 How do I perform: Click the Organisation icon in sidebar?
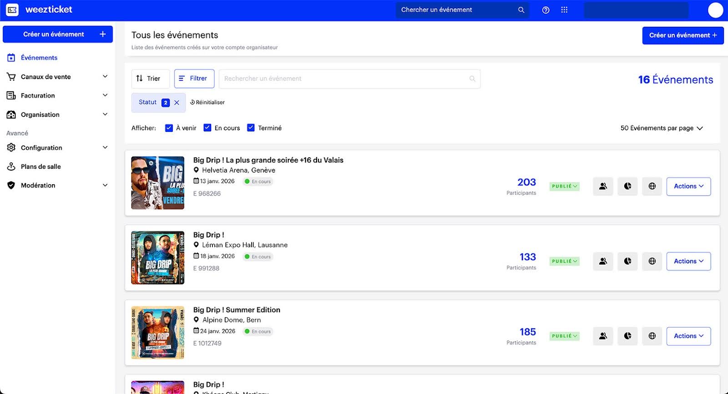(x=11, y=115)
